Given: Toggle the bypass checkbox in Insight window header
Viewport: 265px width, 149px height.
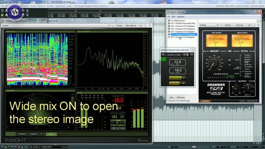Looking at the screenshot, I should [150, 25].
